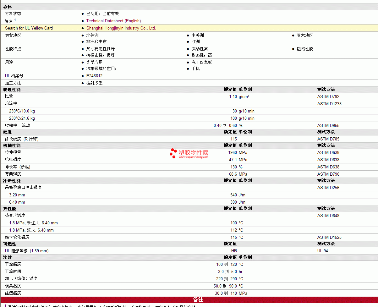Open Technical Datasheet (English) link
The height and width of the screenshot is (307, 378).
113,21
